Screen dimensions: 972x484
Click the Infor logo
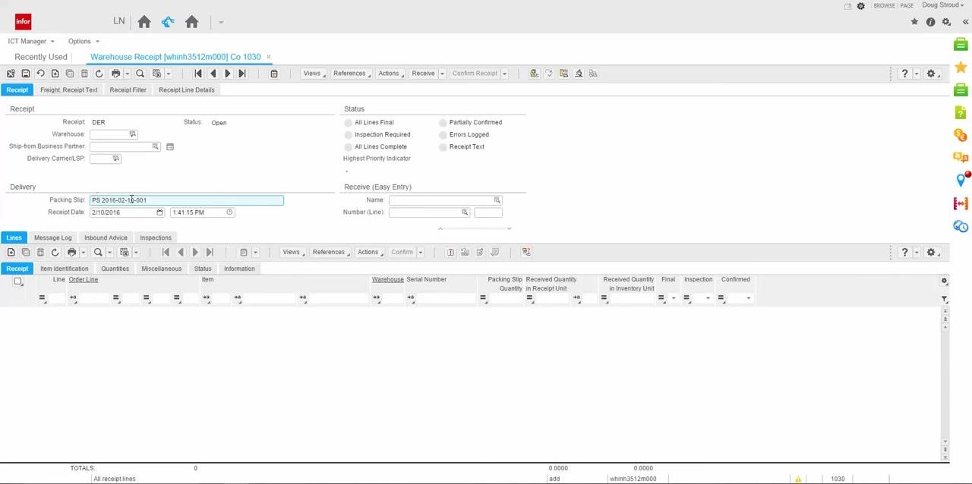[23, 22]
